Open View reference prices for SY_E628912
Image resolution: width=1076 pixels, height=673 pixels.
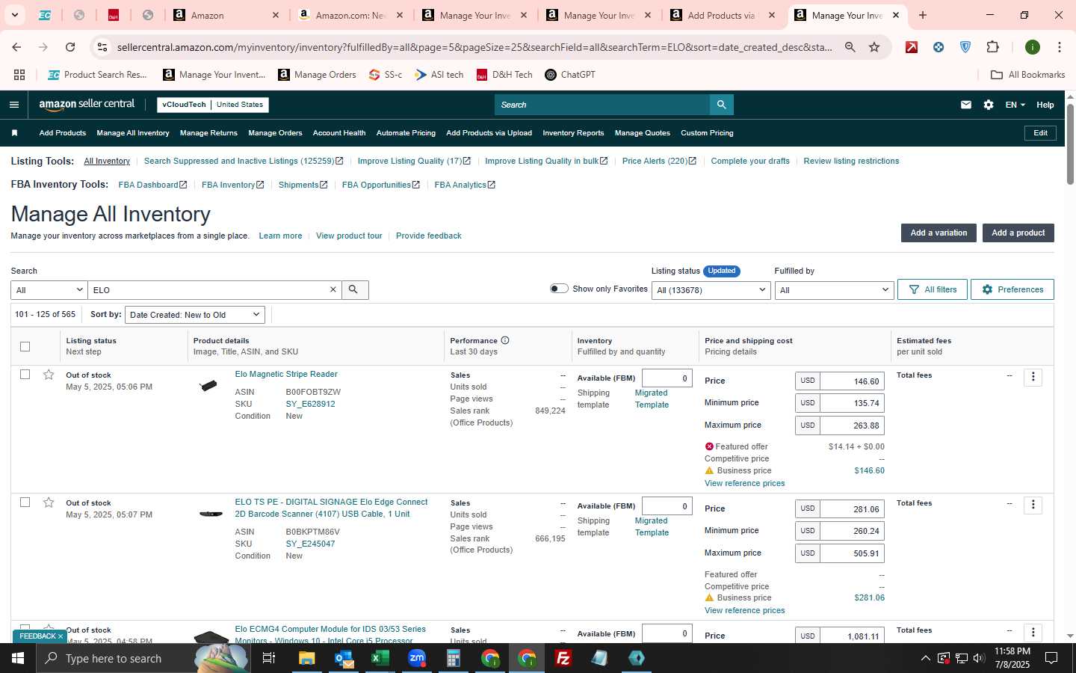pos(744,483)
